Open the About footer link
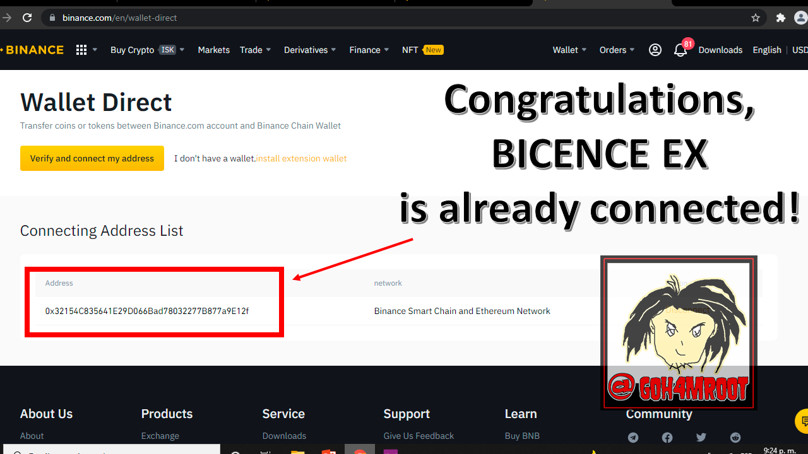808x454 pixels. tap(32, 436)
